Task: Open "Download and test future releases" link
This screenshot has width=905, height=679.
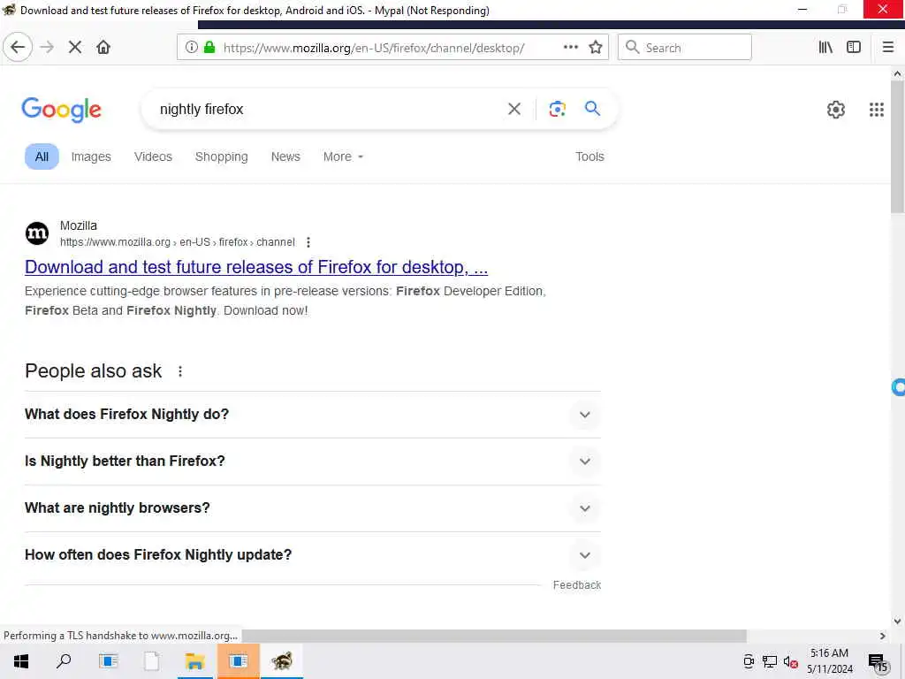Action: (256, 267)
